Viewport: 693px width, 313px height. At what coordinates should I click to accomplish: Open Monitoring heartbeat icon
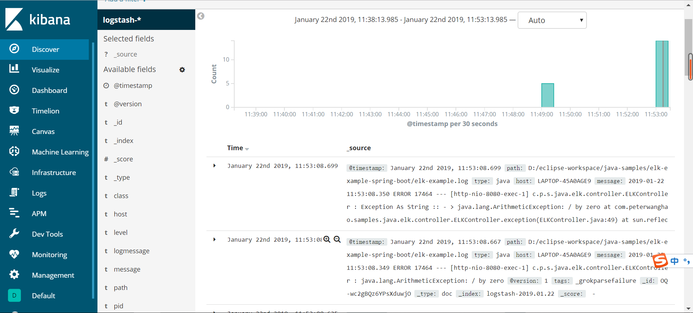14,254
